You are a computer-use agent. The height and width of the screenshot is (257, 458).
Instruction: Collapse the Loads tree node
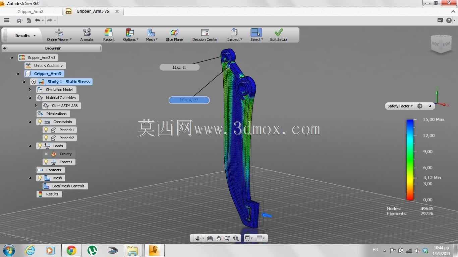tap(30, 146)
